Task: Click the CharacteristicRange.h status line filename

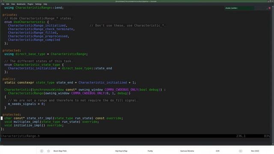Action: (x=20, y=136)
